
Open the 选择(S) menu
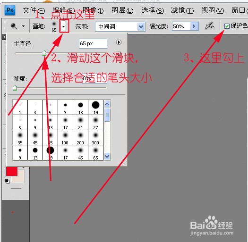[153, 10]
